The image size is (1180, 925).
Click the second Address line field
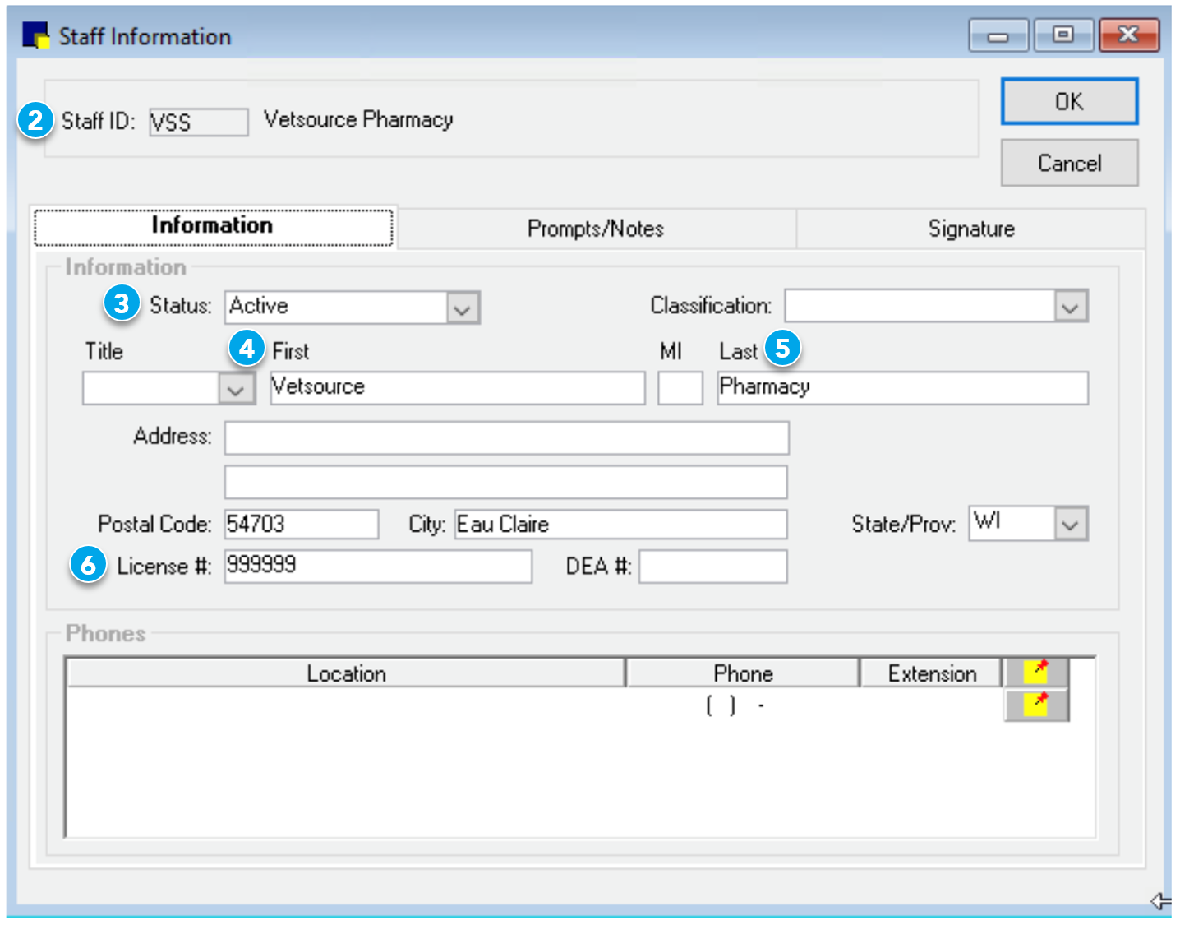[x=506, y=482]
